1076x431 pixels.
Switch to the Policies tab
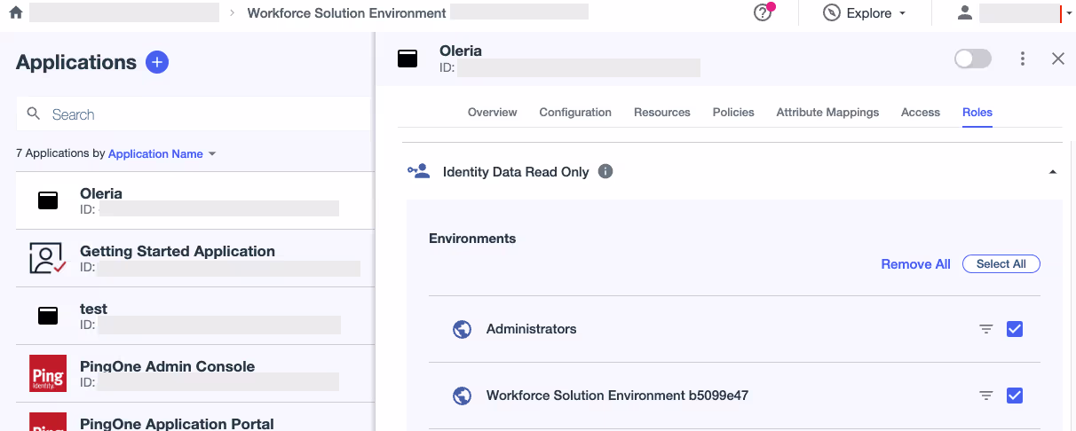click(733, 113)
